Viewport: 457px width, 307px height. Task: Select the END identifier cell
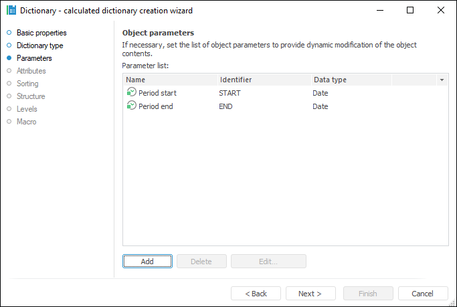click(x=225, y=106)
